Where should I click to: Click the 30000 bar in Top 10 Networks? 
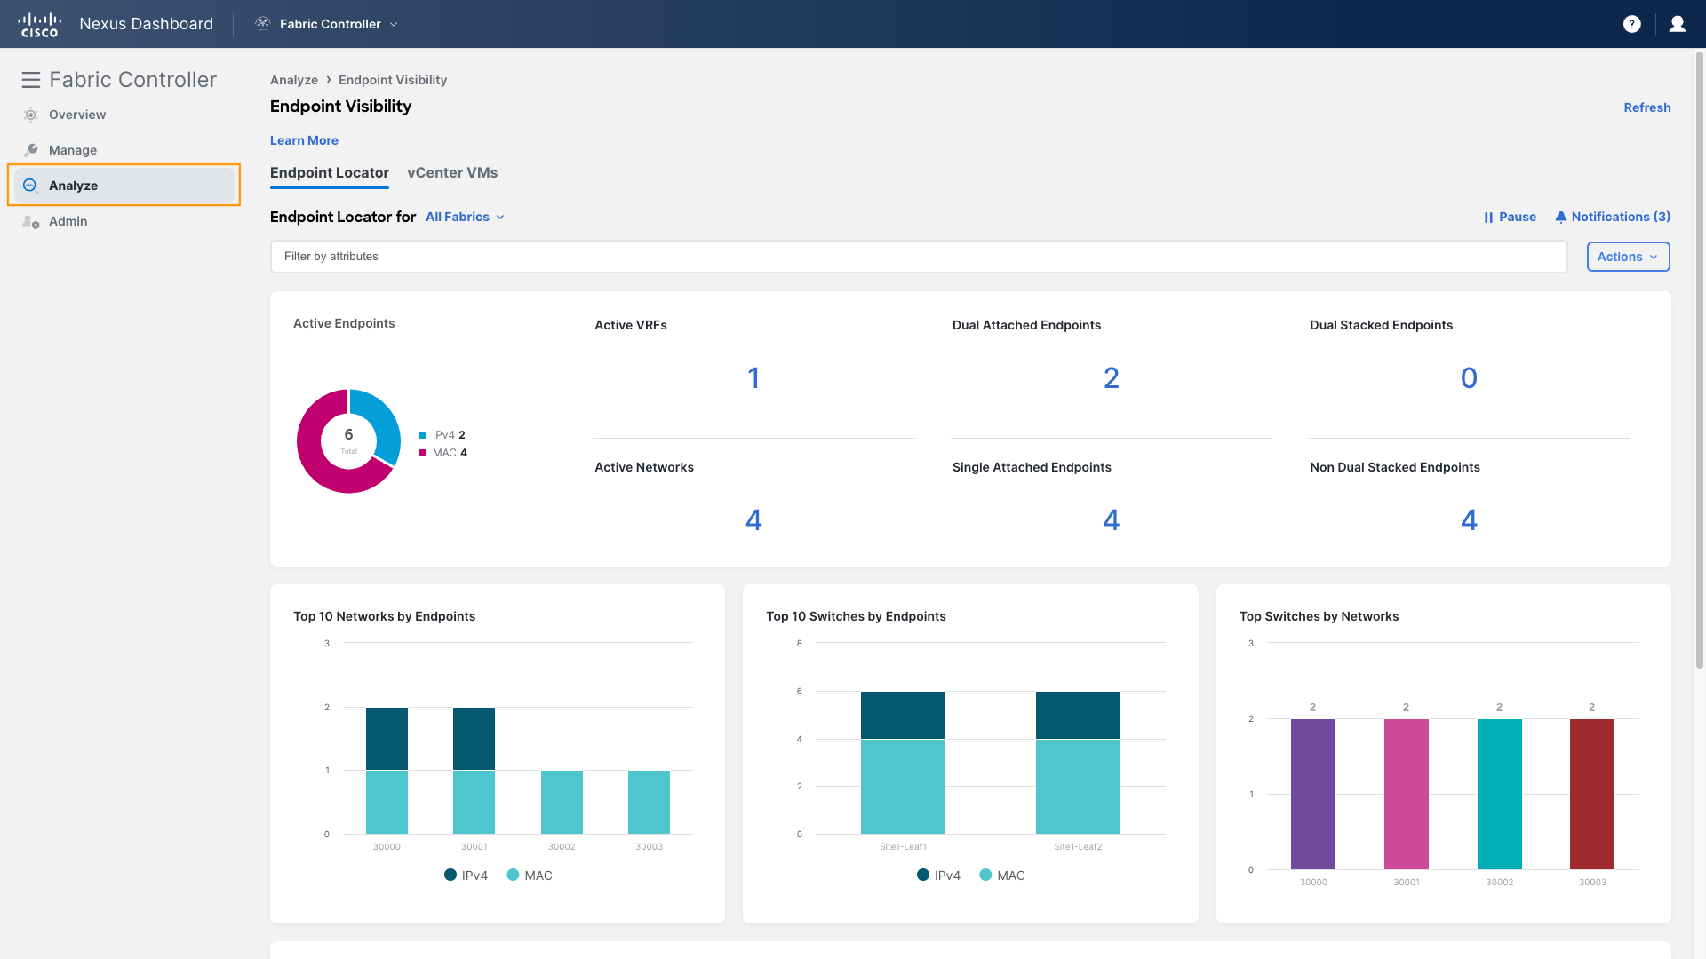click(x=387, y=771)
